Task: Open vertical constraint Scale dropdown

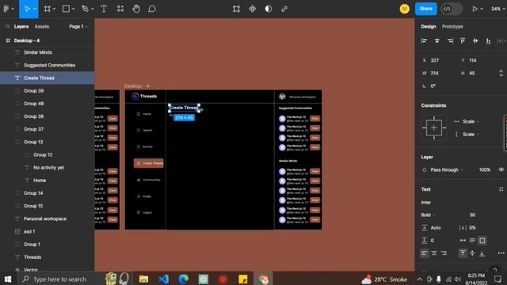Action: pos(471,134)
